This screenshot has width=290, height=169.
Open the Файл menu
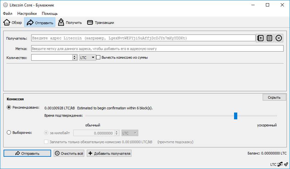coord(8,14)
